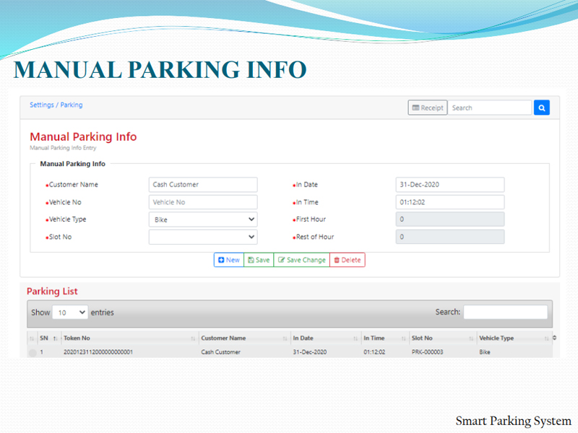Viewport: 578px width, 433px height.
Task: Click the New record button
Action: tap(228, 260)
